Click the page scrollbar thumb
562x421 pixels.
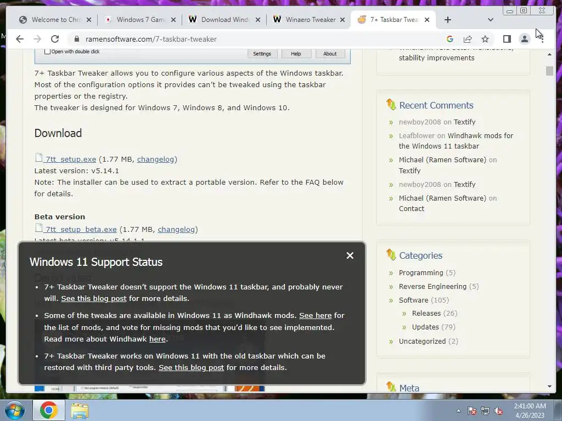549,71
